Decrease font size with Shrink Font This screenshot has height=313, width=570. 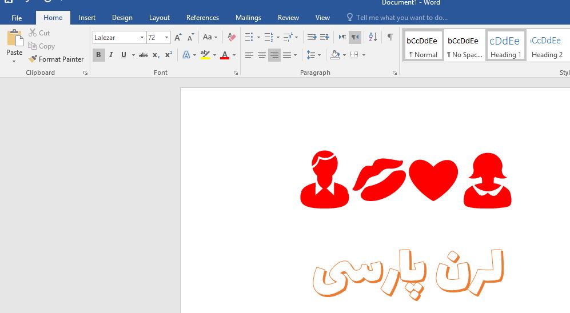click(190, 37)
